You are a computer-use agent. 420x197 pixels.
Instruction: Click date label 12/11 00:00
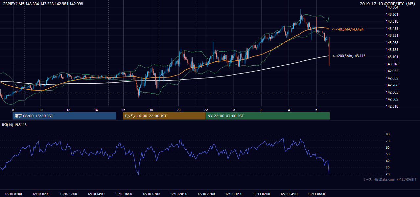(x=234, y=194)
